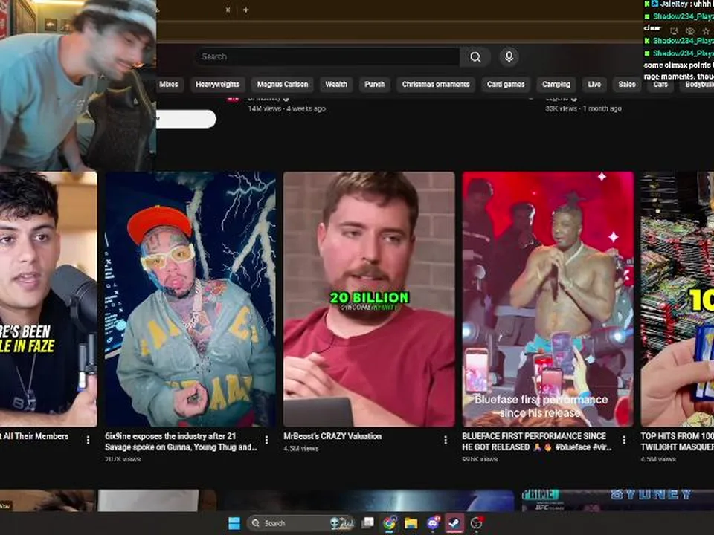Open a new browser tab

(246, 10)
